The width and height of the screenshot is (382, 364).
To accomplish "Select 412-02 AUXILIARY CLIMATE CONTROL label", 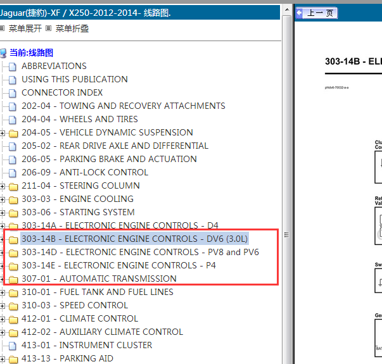I will (103, 332).
